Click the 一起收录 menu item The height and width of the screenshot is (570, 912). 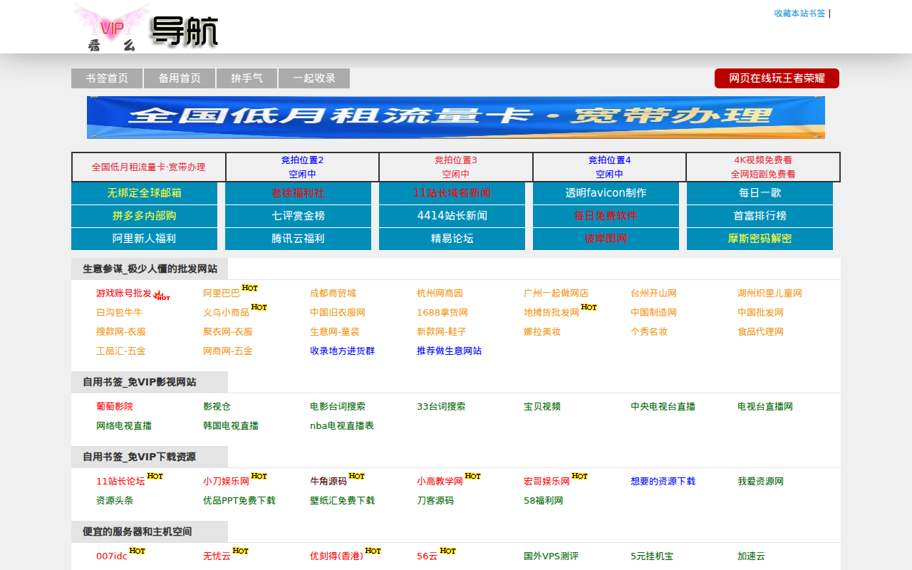(x=314, y=78)
